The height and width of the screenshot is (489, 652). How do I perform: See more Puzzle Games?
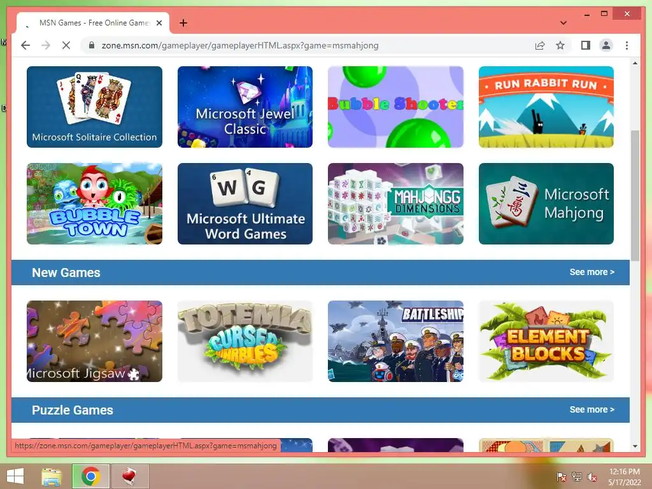click(x=592, y=409)
